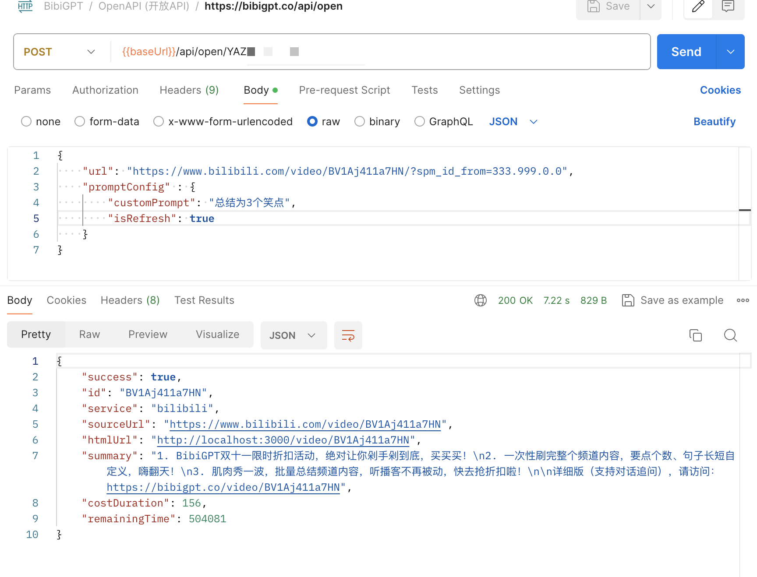The width and height of the screenshot is (757, 577).
Task: Switch response view to Pretty
Action: (36, 334)
